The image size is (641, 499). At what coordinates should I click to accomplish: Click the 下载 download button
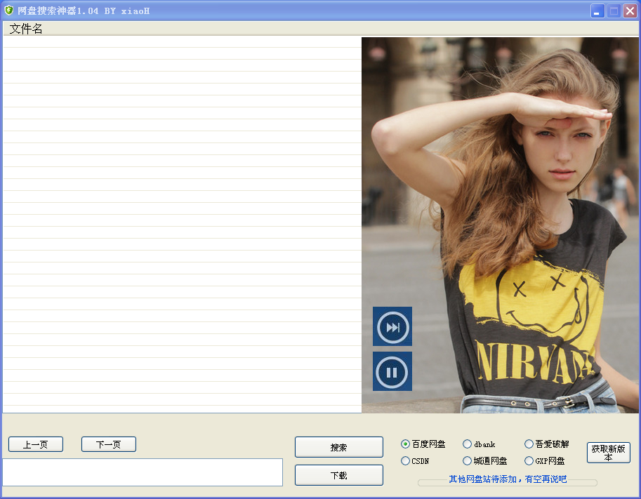coord(338,475)
